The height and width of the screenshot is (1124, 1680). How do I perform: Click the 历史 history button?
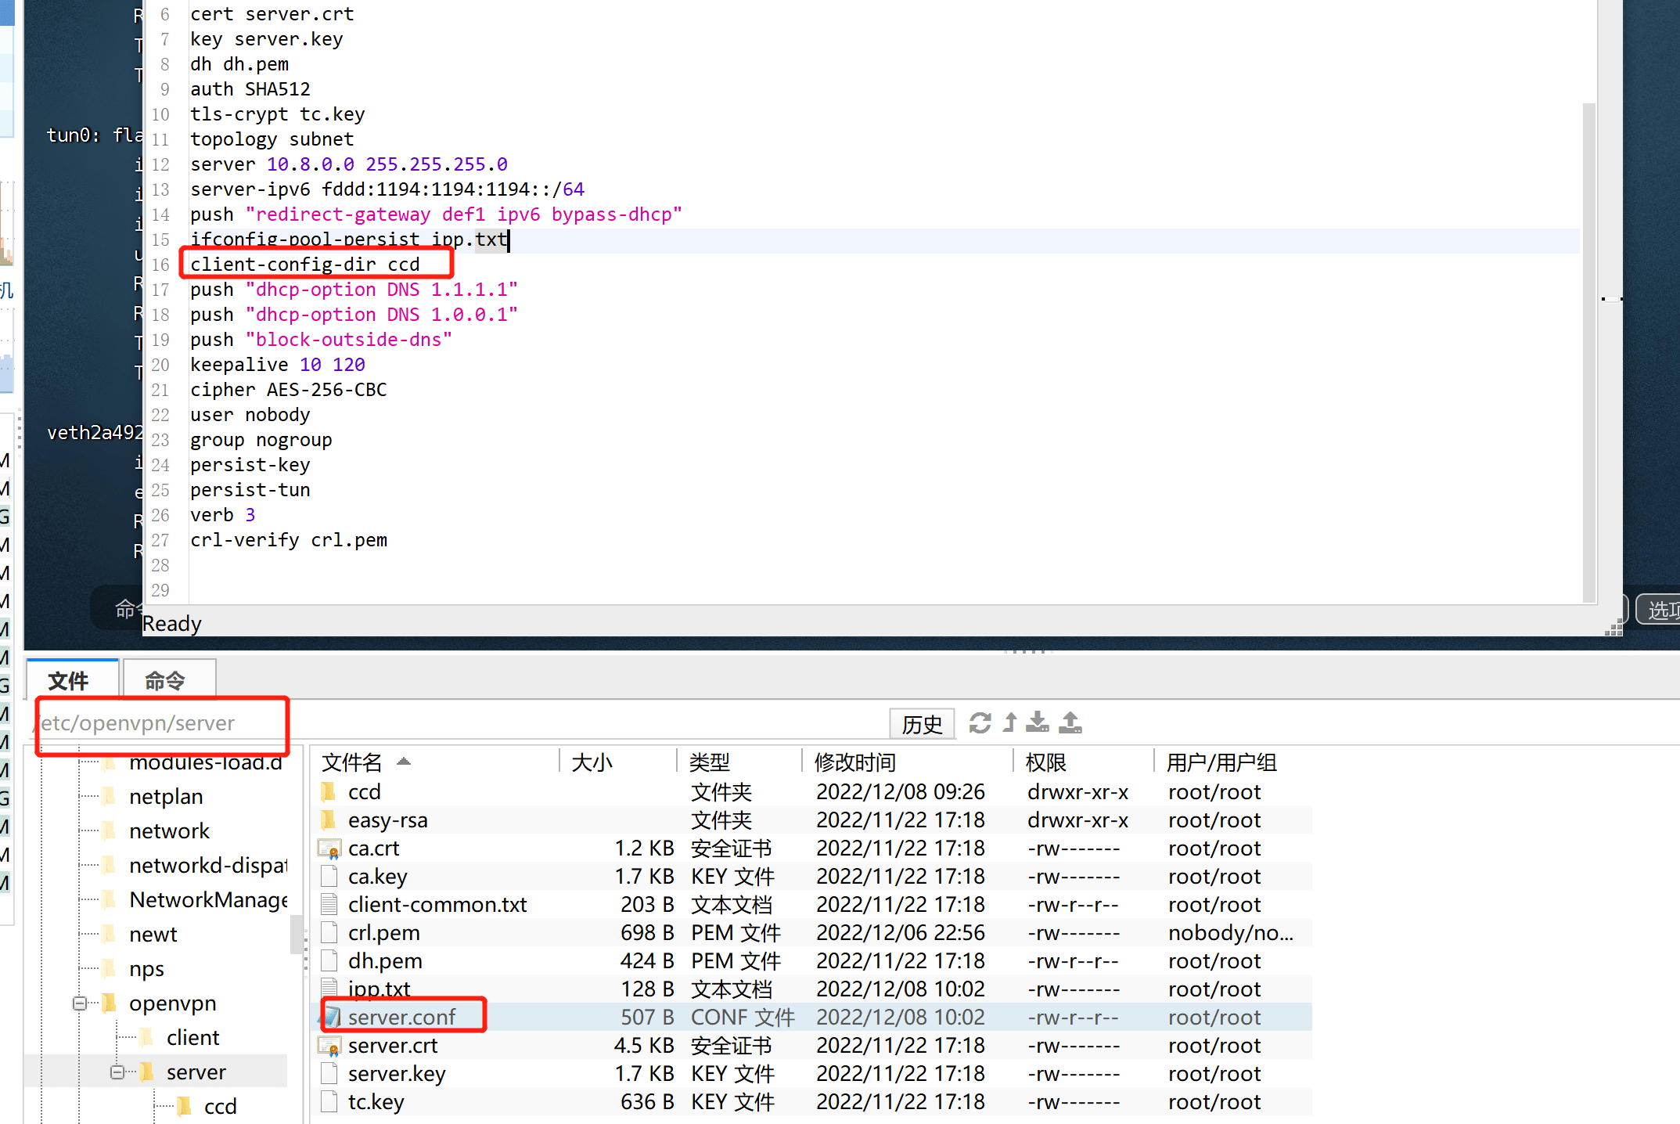(x=922, y=724)
